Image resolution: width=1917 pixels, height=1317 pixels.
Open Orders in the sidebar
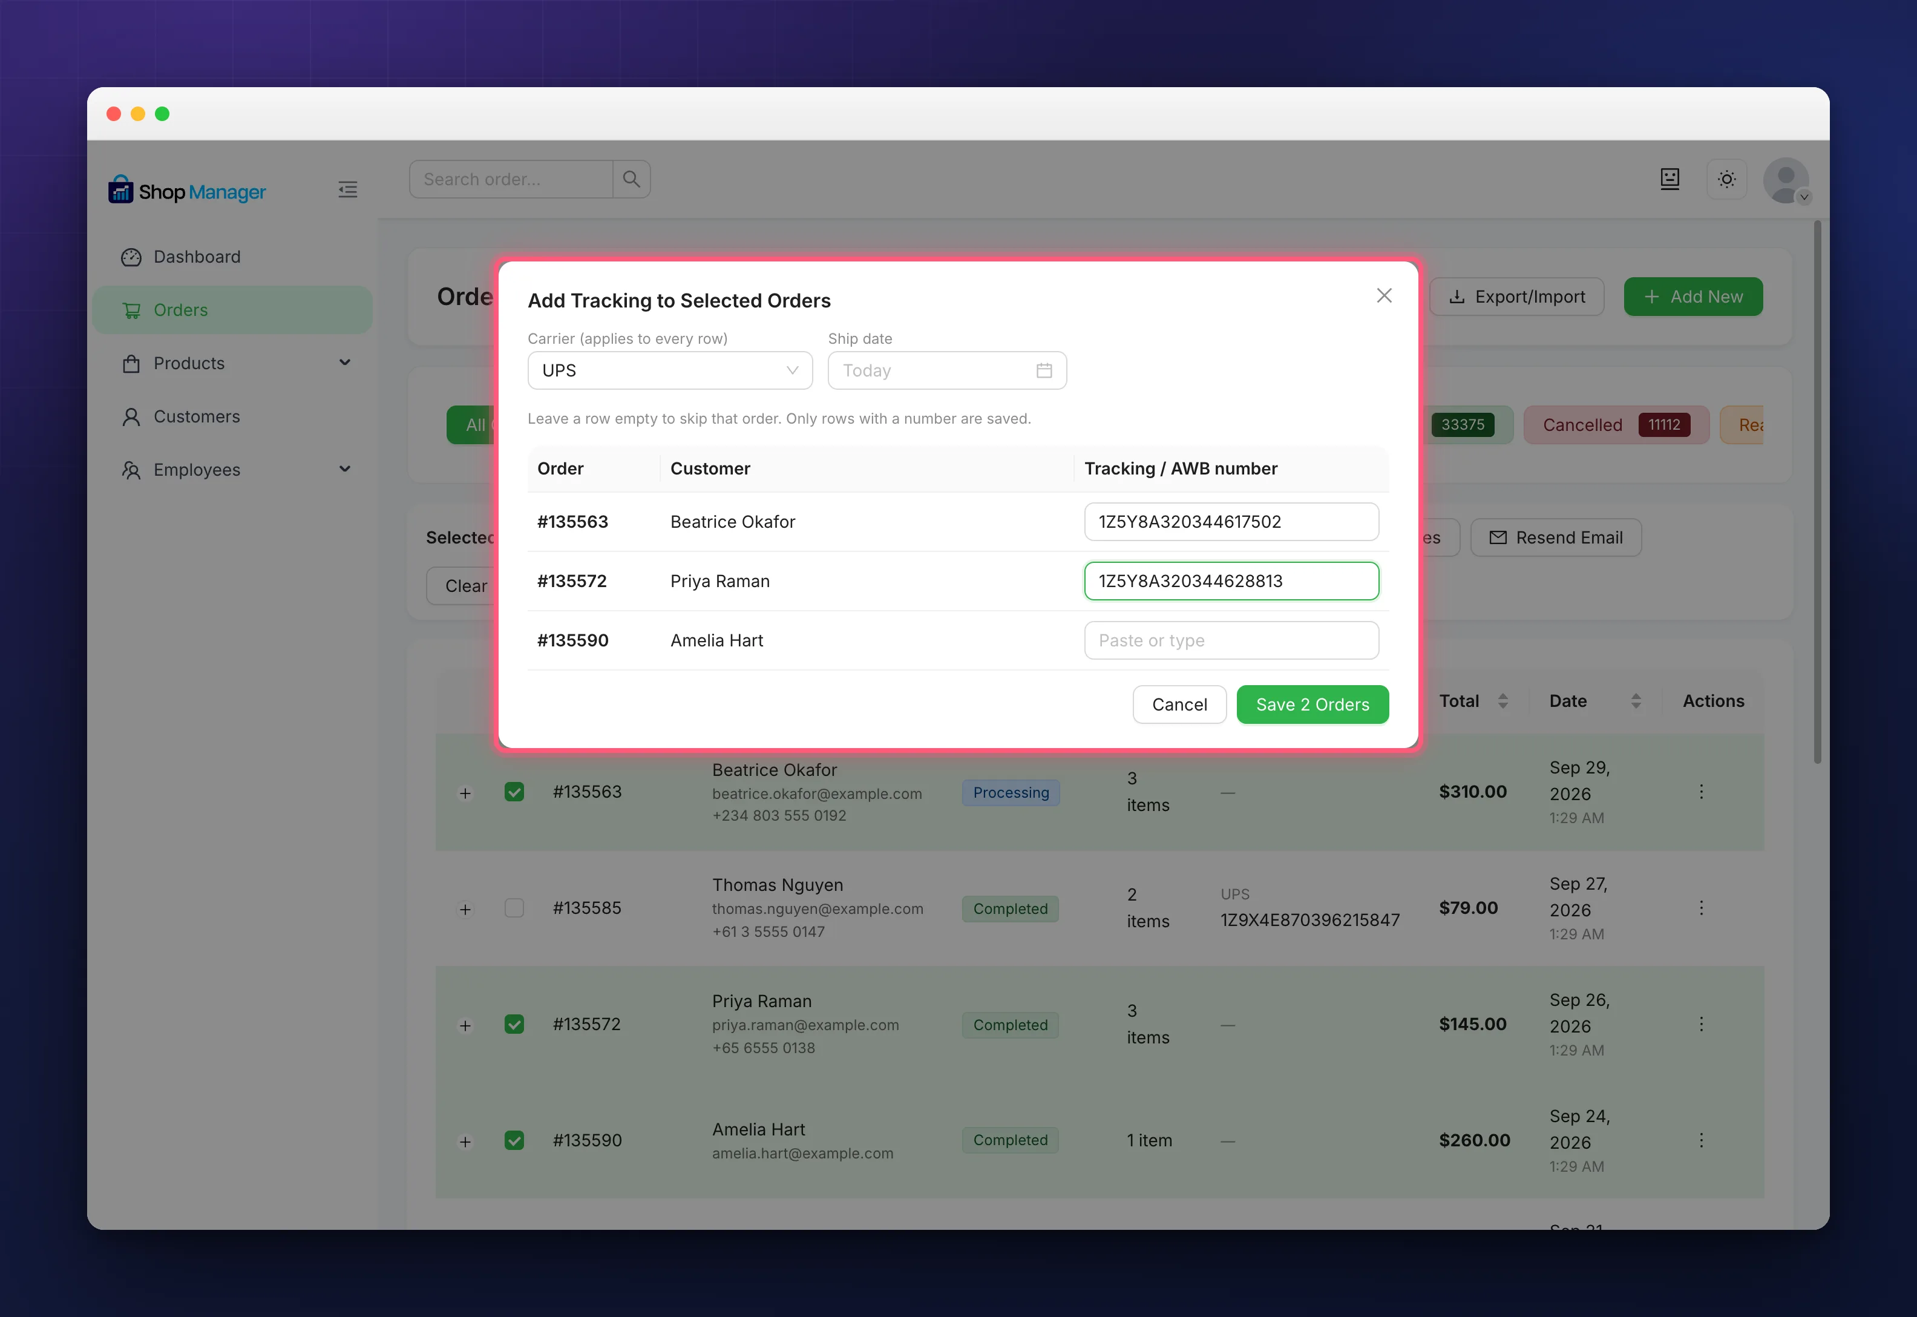point(232,310)
